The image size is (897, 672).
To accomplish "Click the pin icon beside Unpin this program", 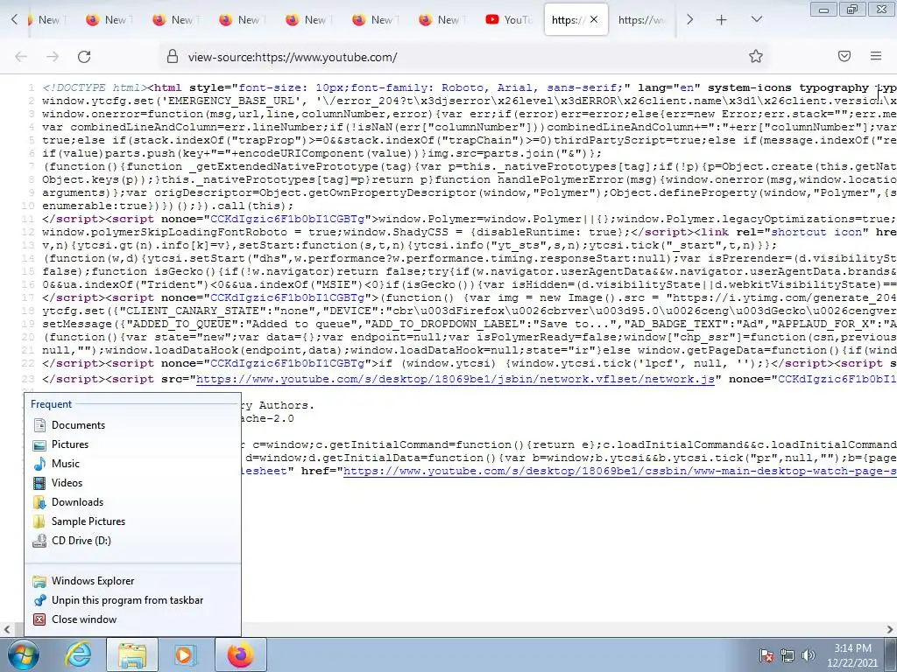I will click(39, 600).
